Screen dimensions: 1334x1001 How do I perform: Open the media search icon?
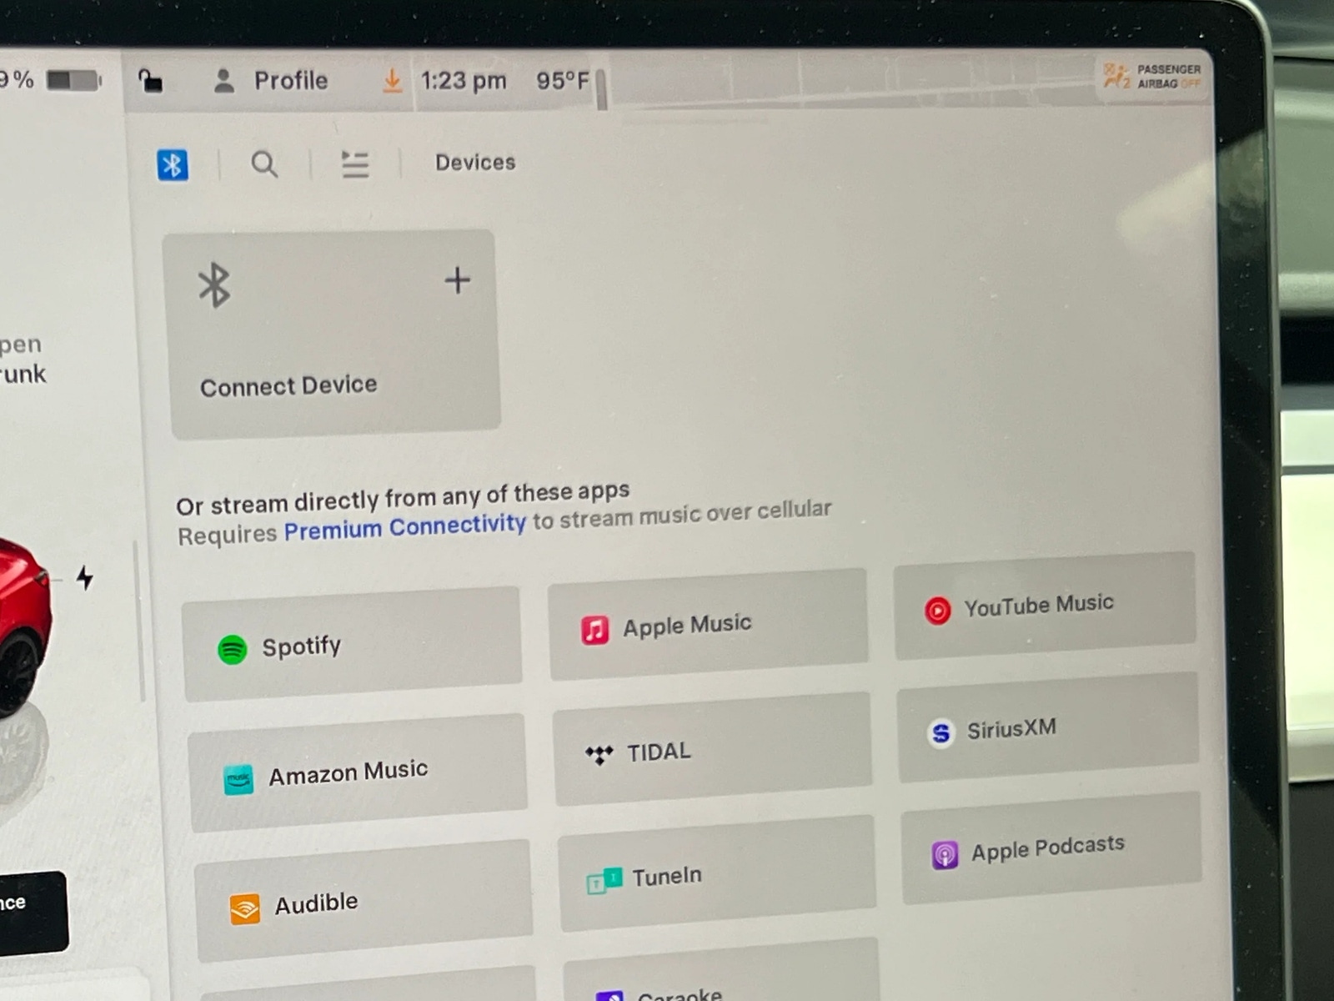tap(264, 164)
